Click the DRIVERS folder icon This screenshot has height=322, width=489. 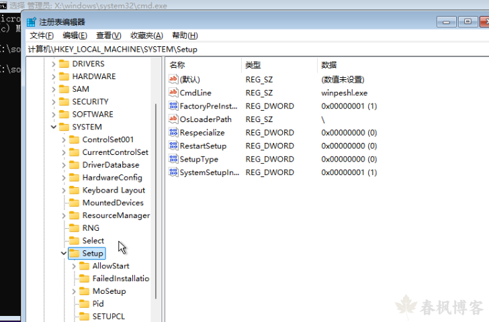coord(64,64)
